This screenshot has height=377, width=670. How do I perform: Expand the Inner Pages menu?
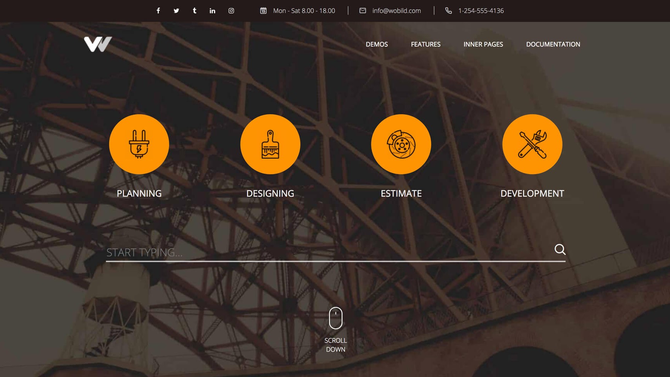(x=483, y=44)
